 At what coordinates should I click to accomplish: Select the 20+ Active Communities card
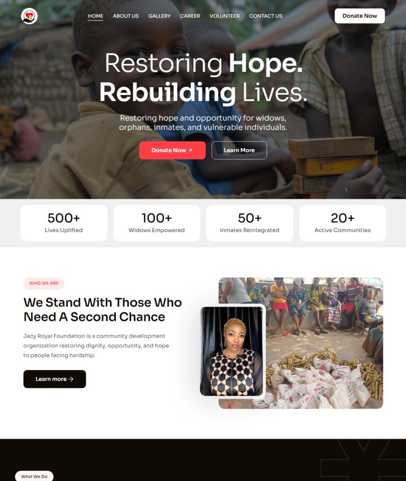343,223
